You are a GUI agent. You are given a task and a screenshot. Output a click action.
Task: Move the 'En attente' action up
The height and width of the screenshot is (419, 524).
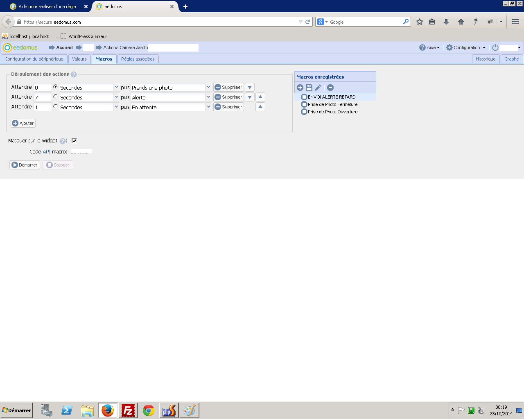(x=260, y=107)
